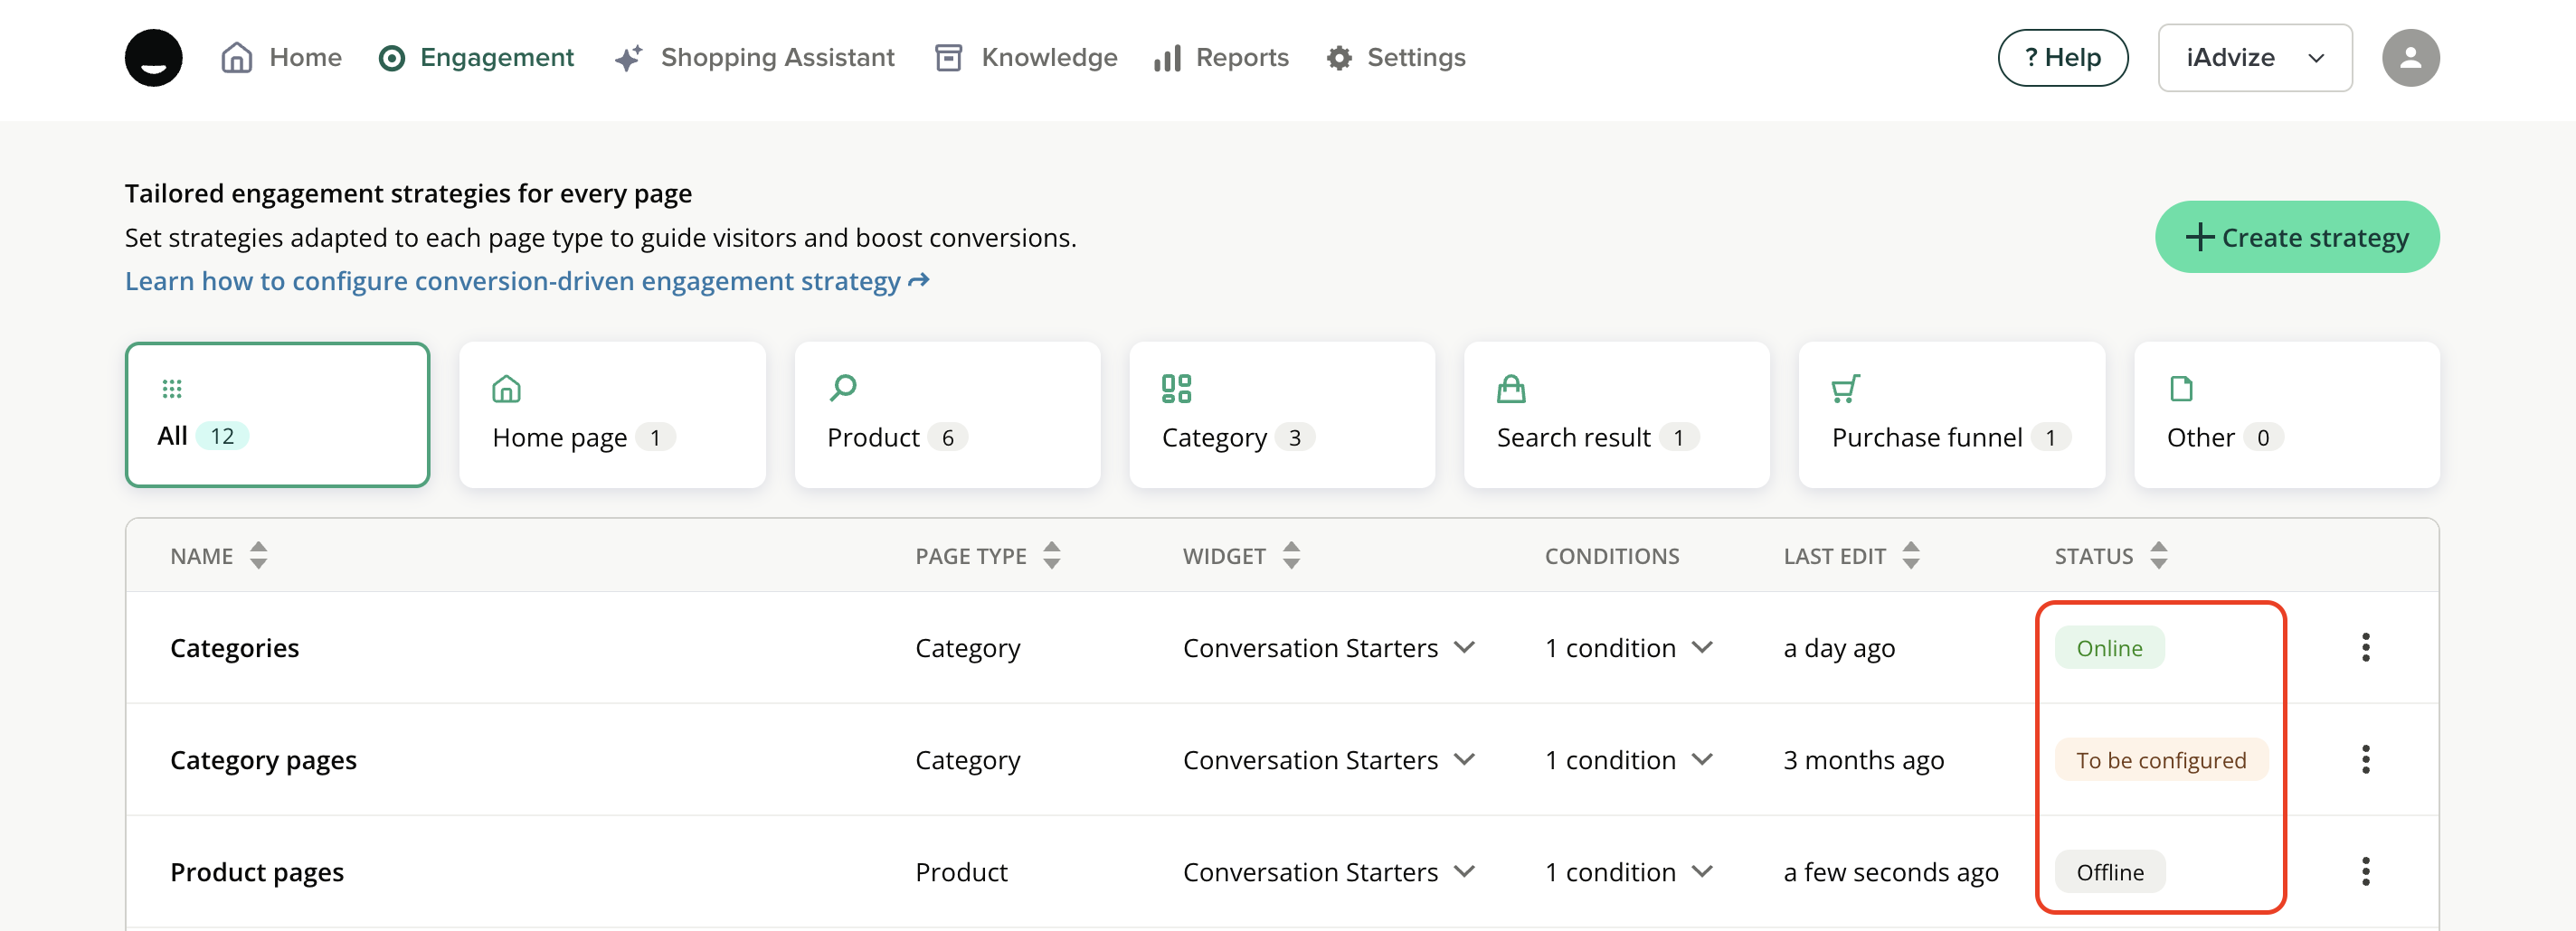Sort table by Name column arrows

tap(259, 555)
